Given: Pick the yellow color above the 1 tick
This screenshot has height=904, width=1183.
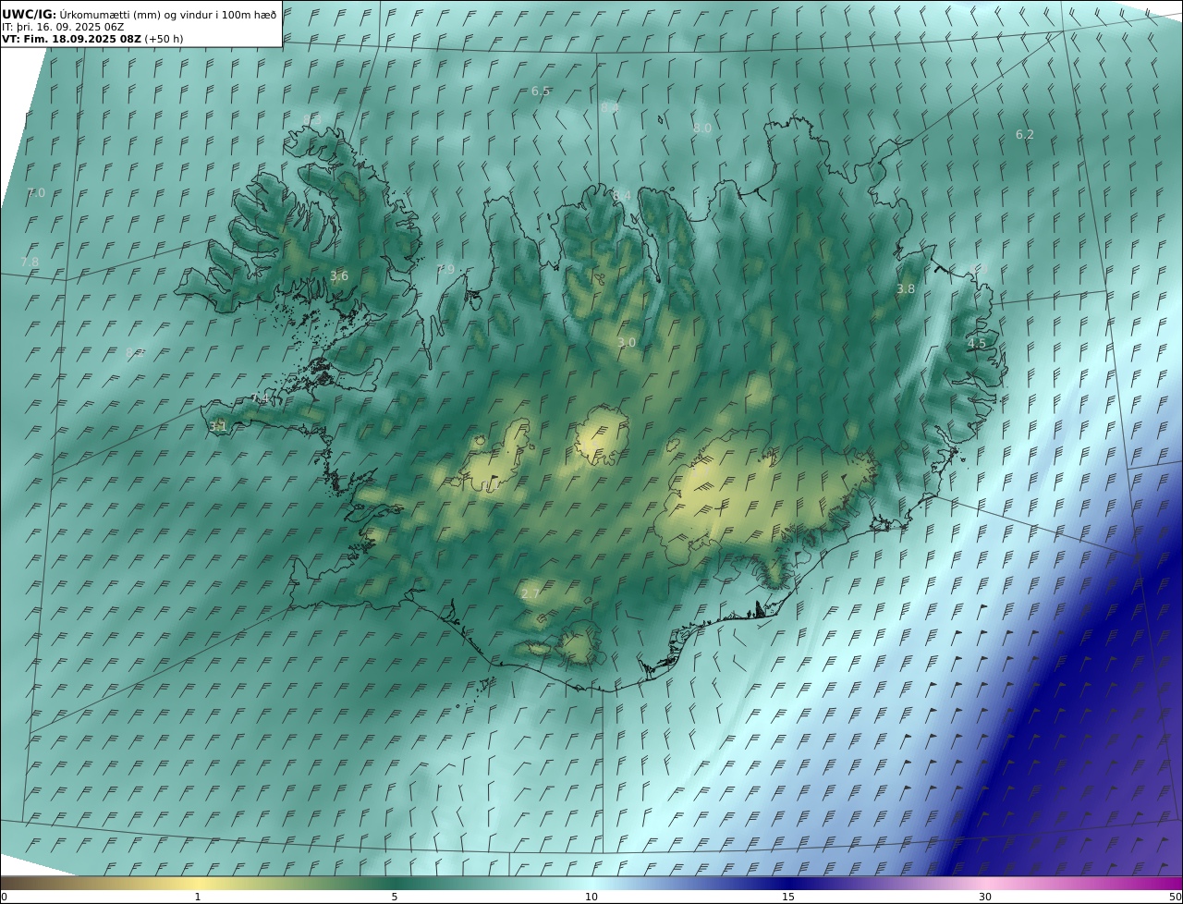Looking at the screenshot, I should pos(198,882).
